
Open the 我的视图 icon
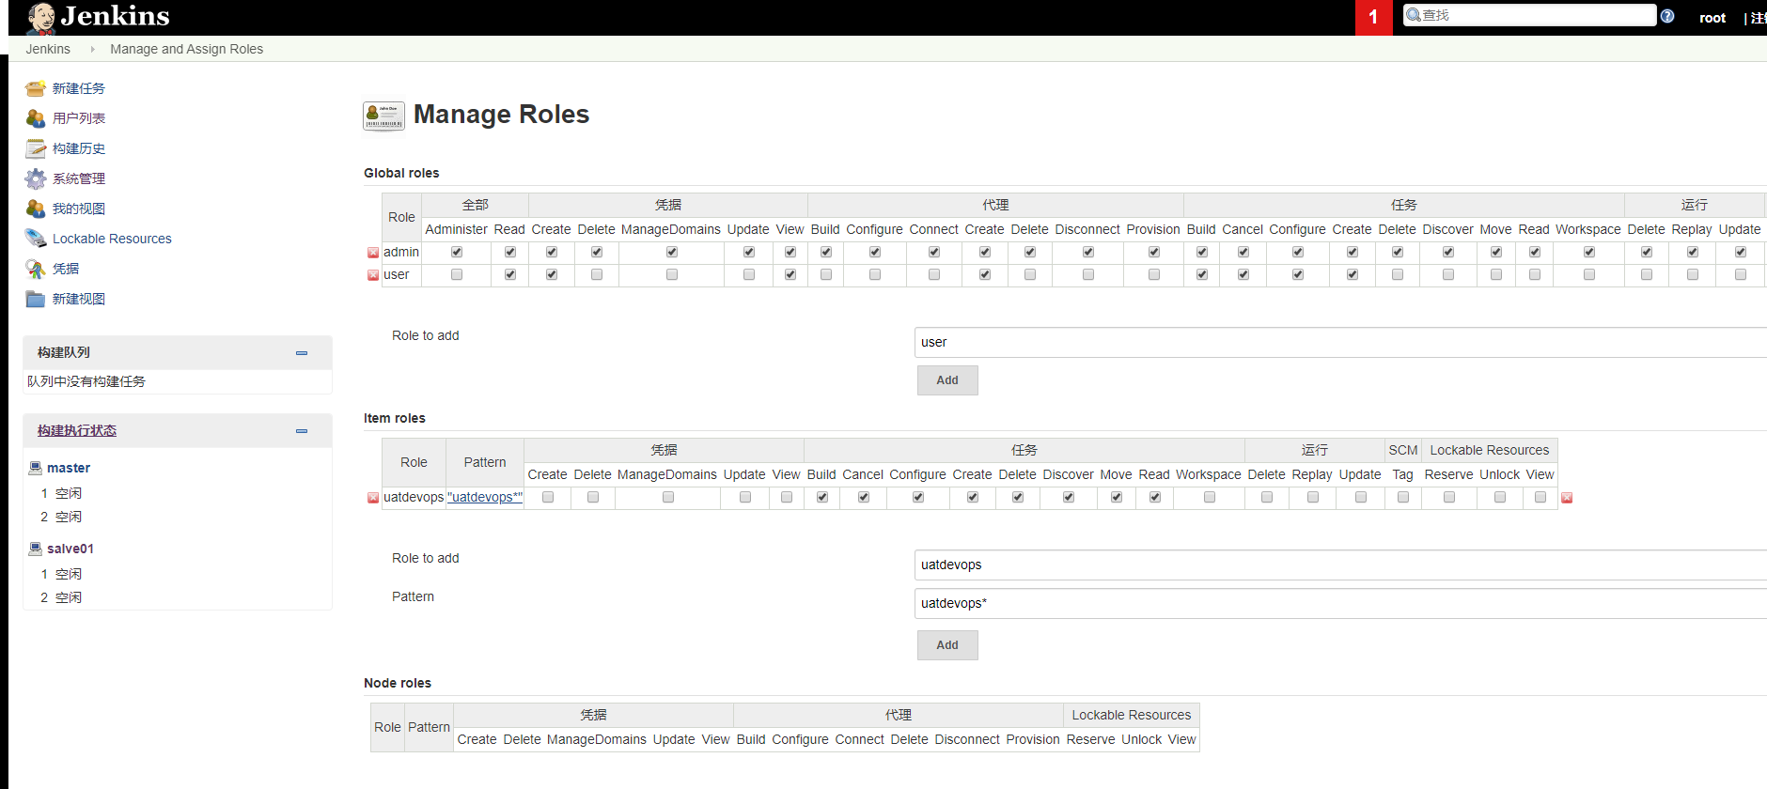click(x=36, y=209)
